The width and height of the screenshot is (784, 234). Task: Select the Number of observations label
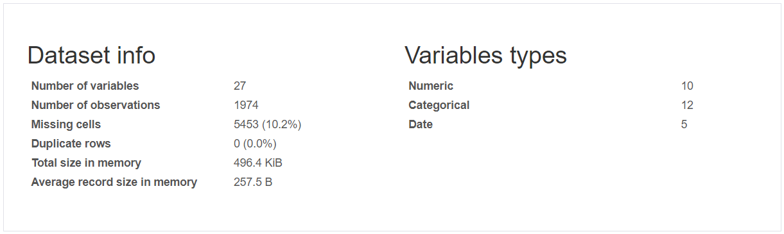point(96,105)
